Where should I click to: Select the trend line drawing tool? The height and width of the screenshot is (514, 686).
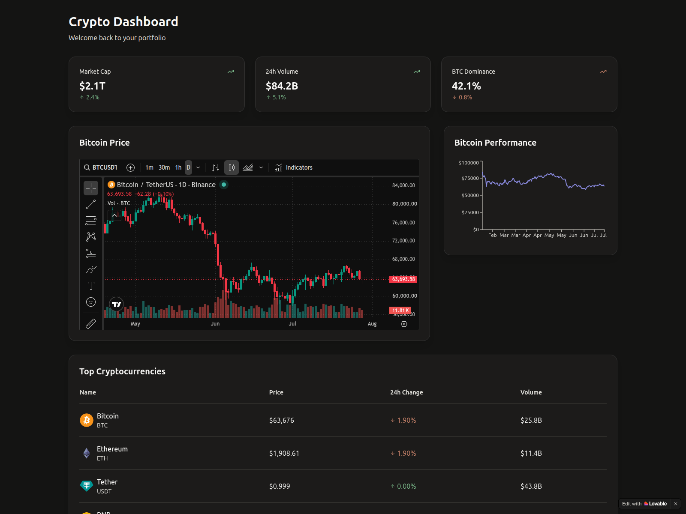click(91, 204)
